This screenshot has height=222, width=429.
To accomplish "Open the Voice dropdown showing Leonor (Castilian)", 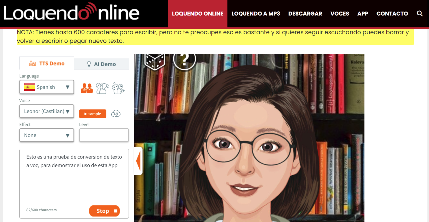I will [47, 111].
